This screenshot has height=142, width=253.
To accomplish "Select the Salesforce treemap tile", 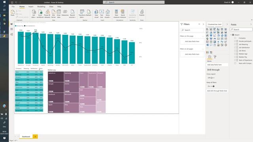I will (56, 77).
